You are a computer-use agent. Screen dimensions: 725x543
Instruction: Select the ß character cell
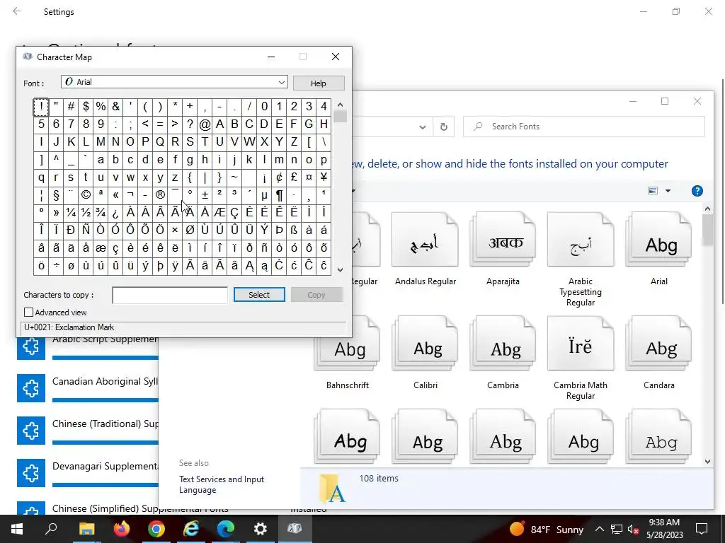coord(294,230)
